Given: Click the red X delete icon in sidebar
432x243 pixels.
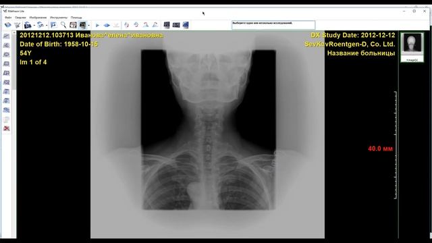Looking at the screenshot, I should point(6,128).
